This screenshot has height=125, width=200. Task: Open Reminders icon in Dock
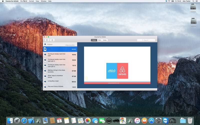point(73,120)
